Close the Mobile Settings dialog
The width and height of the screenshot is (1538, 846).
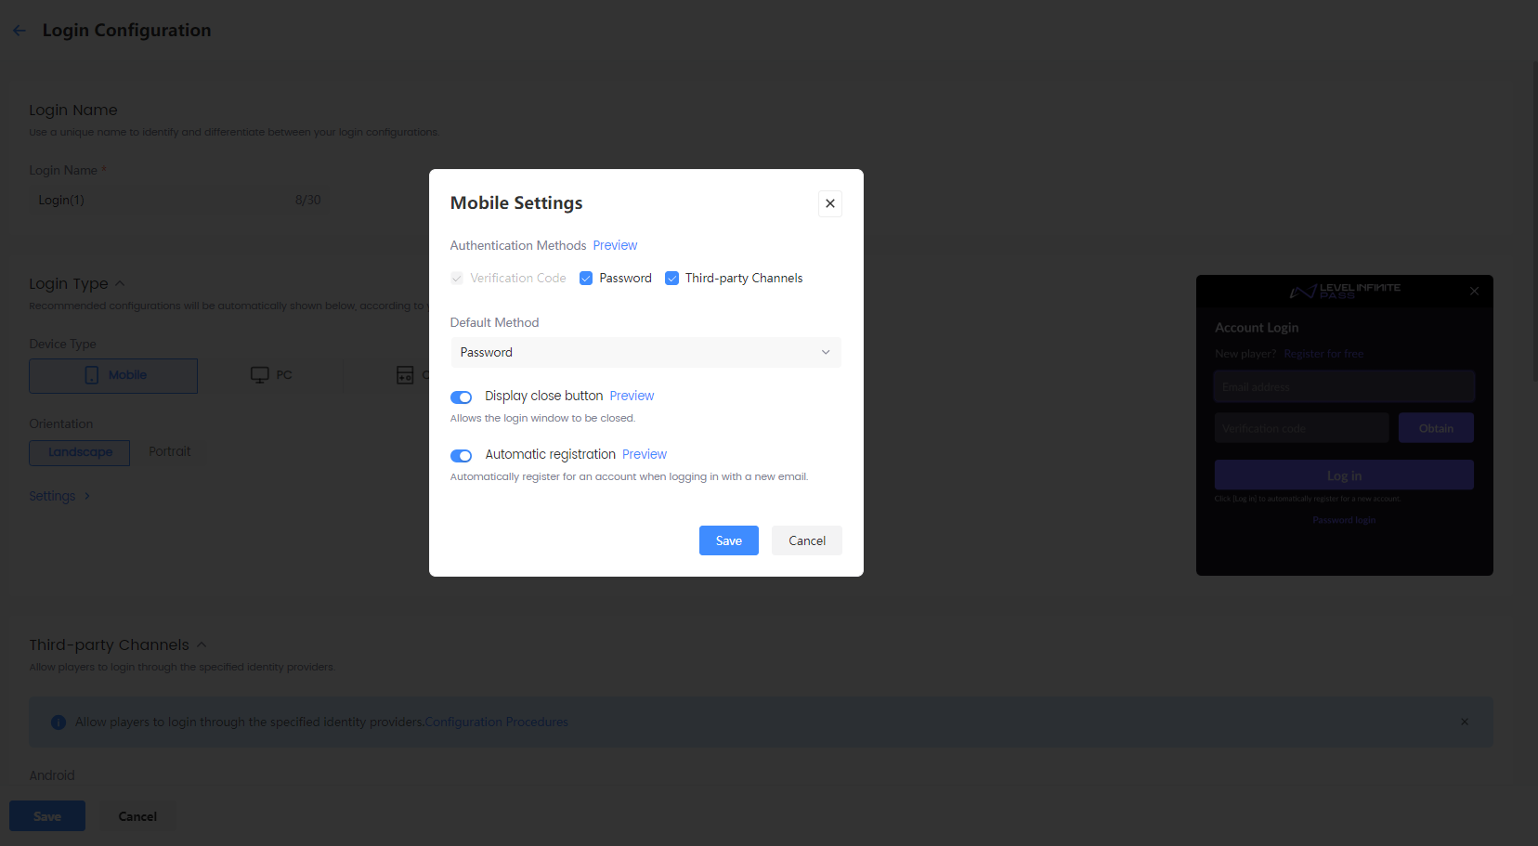tap(830, 203)
